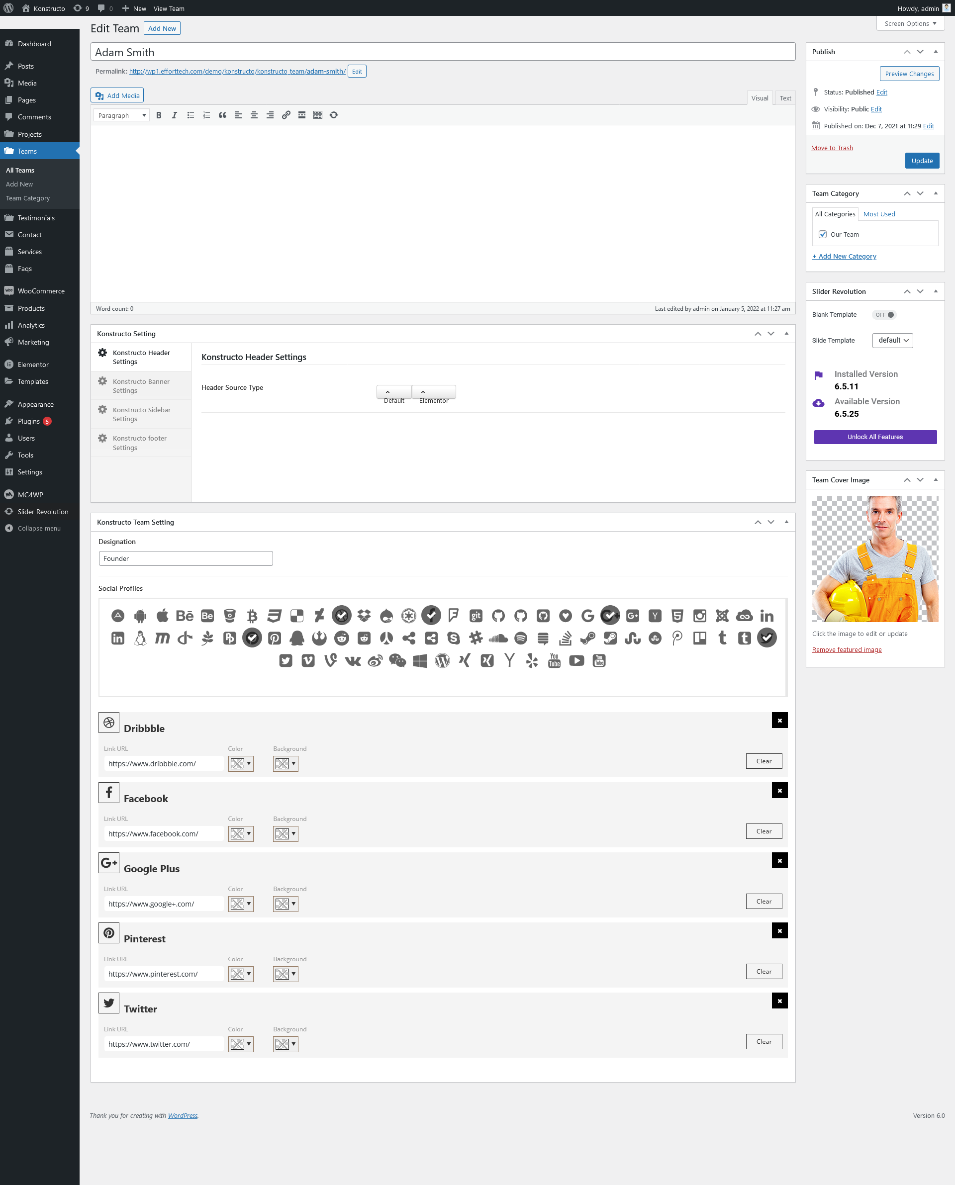Open the Paragraph format dropdown
Screen dimensions: 955x1185
pos(121,115)
